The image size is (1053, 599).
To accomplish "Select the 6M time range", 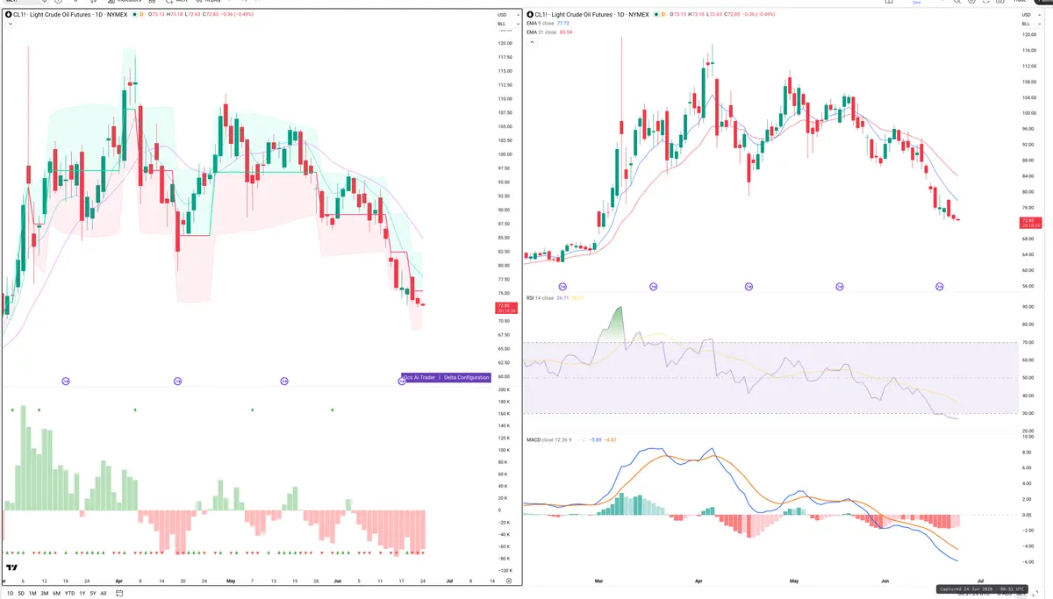I will pyautogui.click(x=56, y=594).
